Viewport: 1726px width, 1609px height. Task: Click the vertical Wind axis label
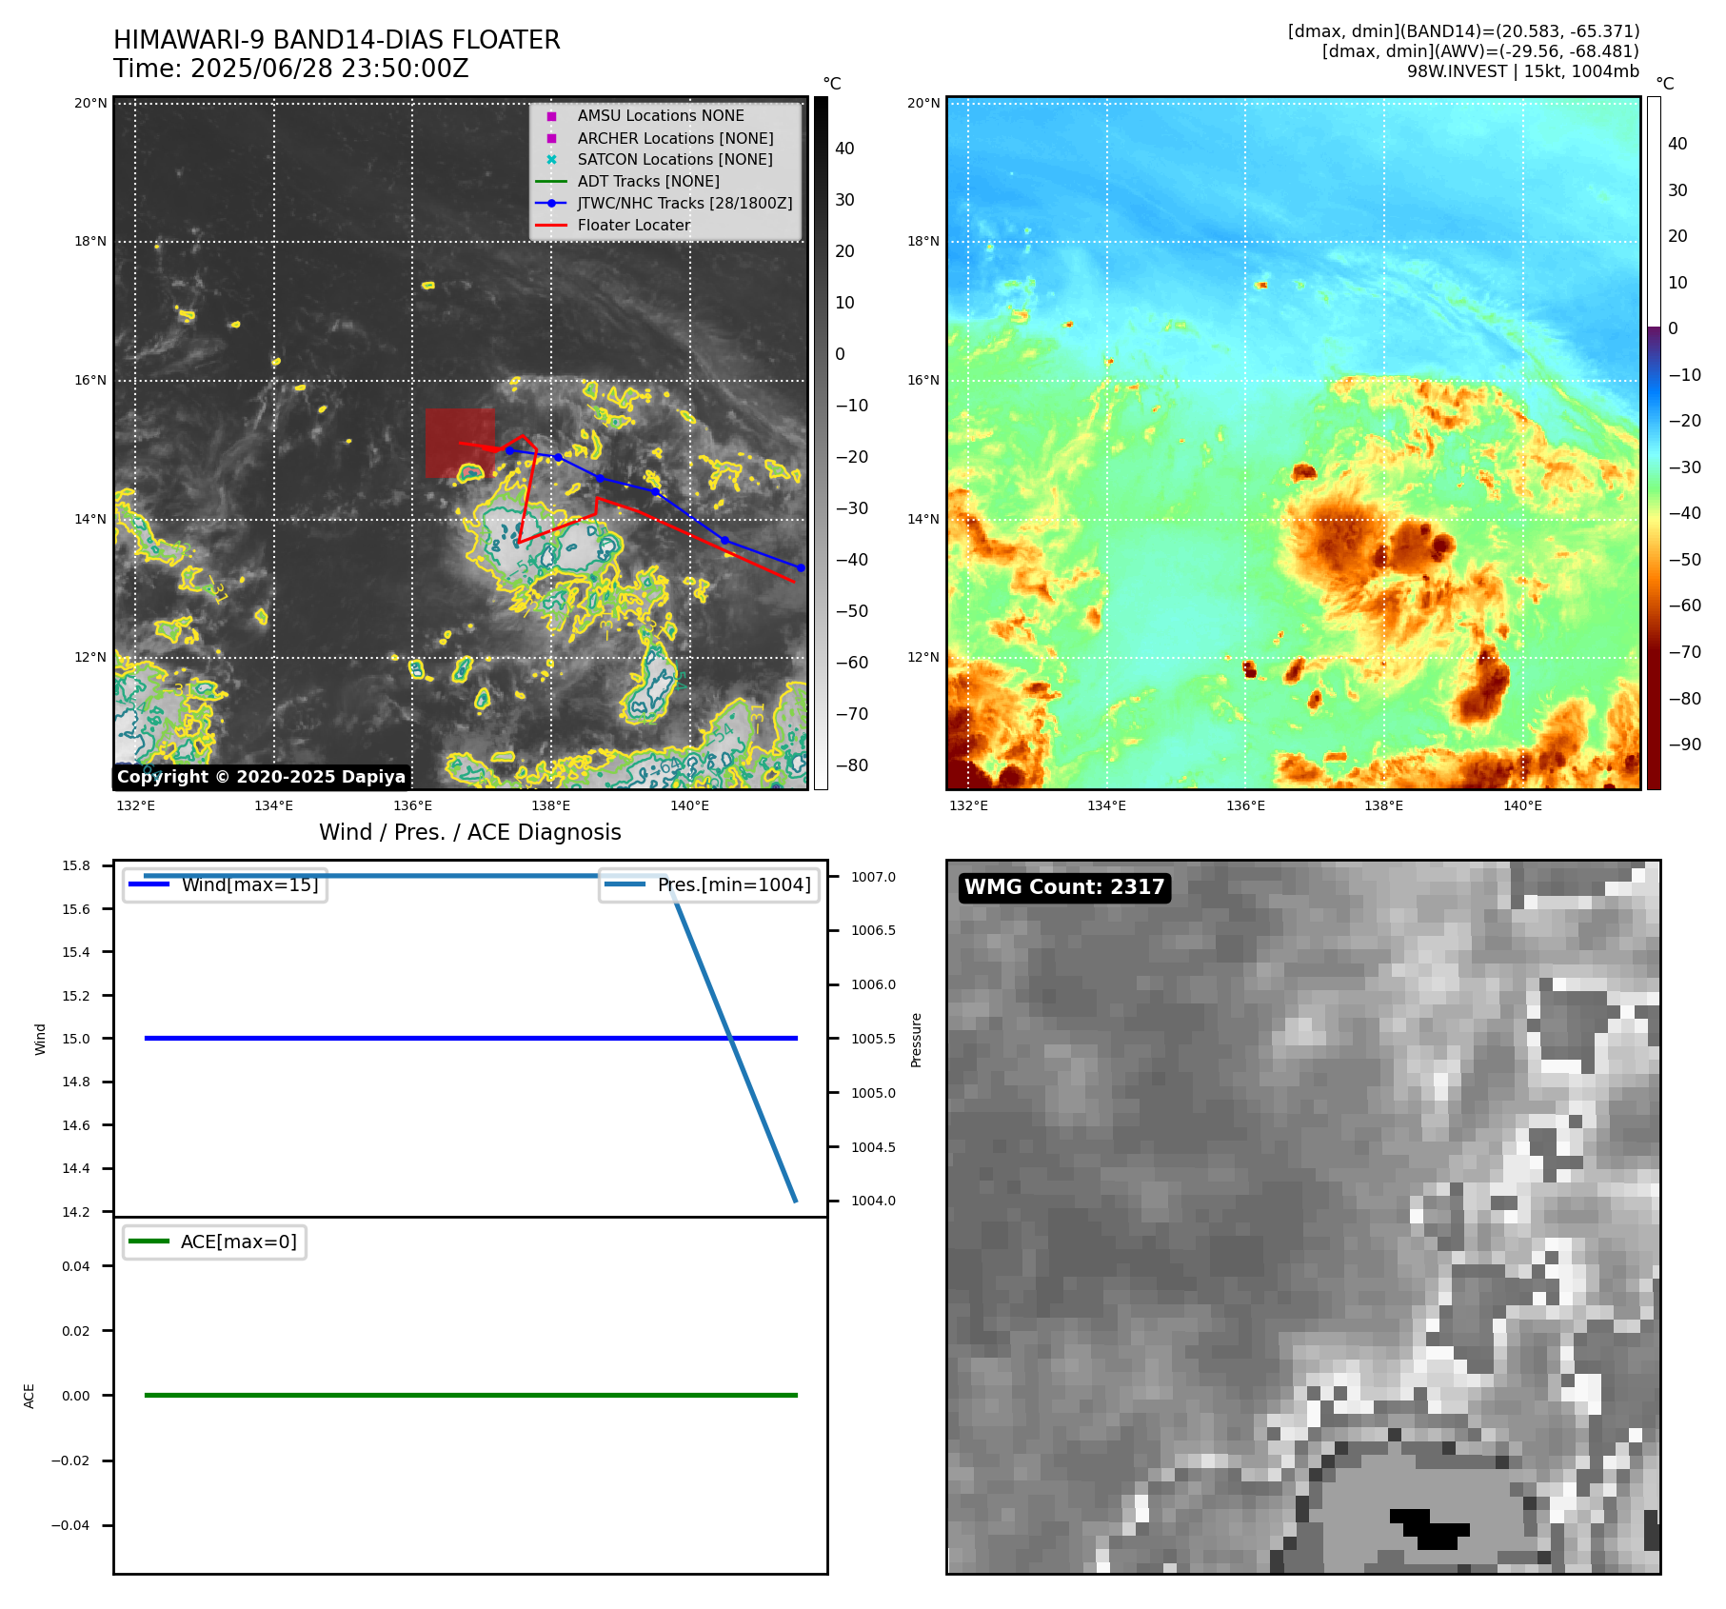coord(40,1039)
